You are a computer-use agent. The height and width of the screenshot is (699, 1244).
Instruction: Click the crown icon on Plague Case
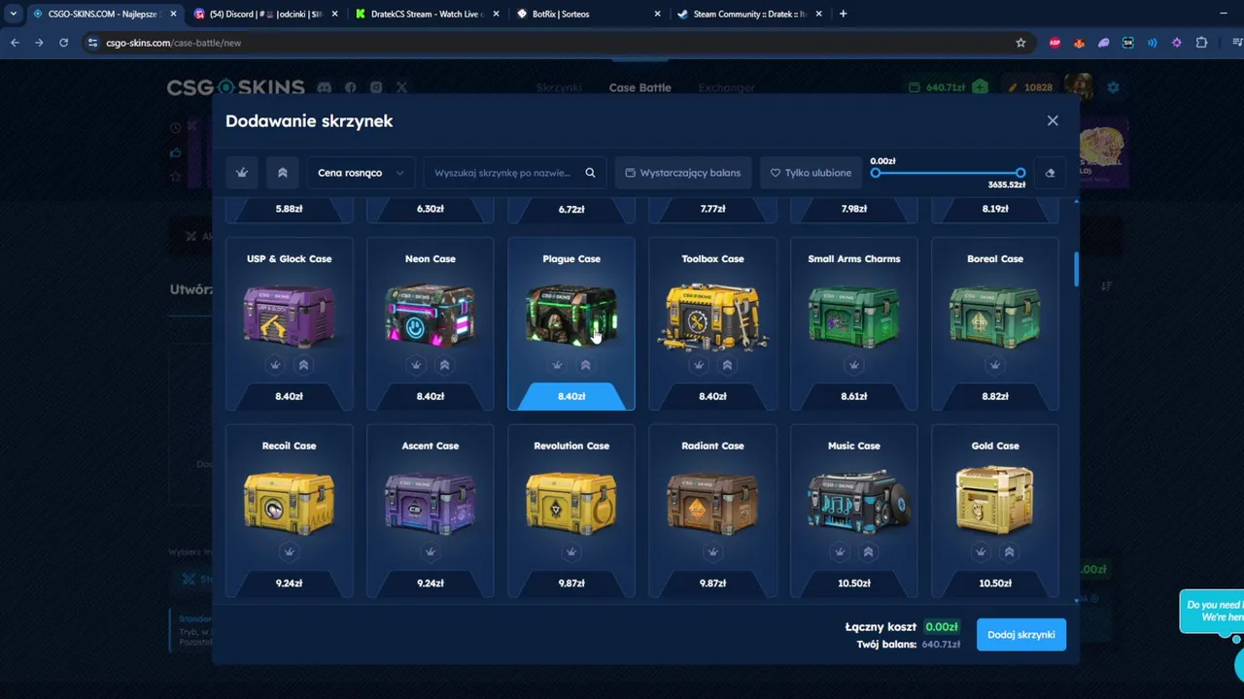(x=557, y=365)
